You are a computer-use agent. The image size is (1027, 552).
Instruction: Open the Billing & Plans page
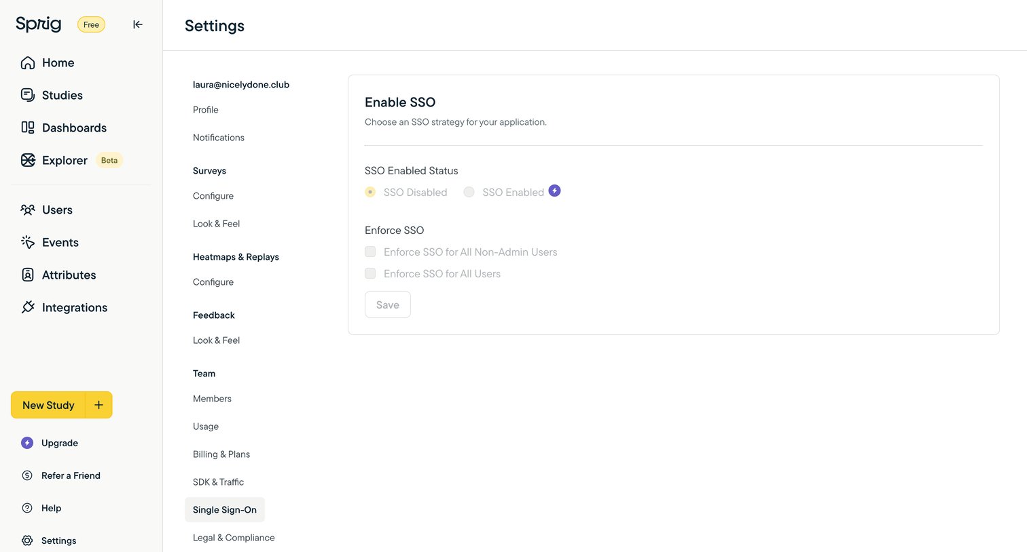221,454
